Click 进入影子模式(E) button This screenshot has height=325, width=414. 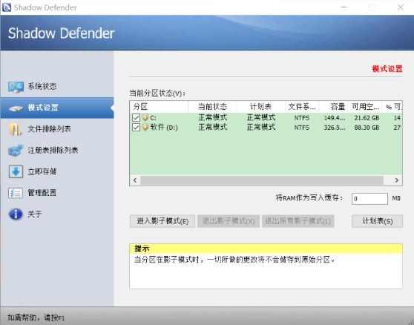tap(162, 221)
